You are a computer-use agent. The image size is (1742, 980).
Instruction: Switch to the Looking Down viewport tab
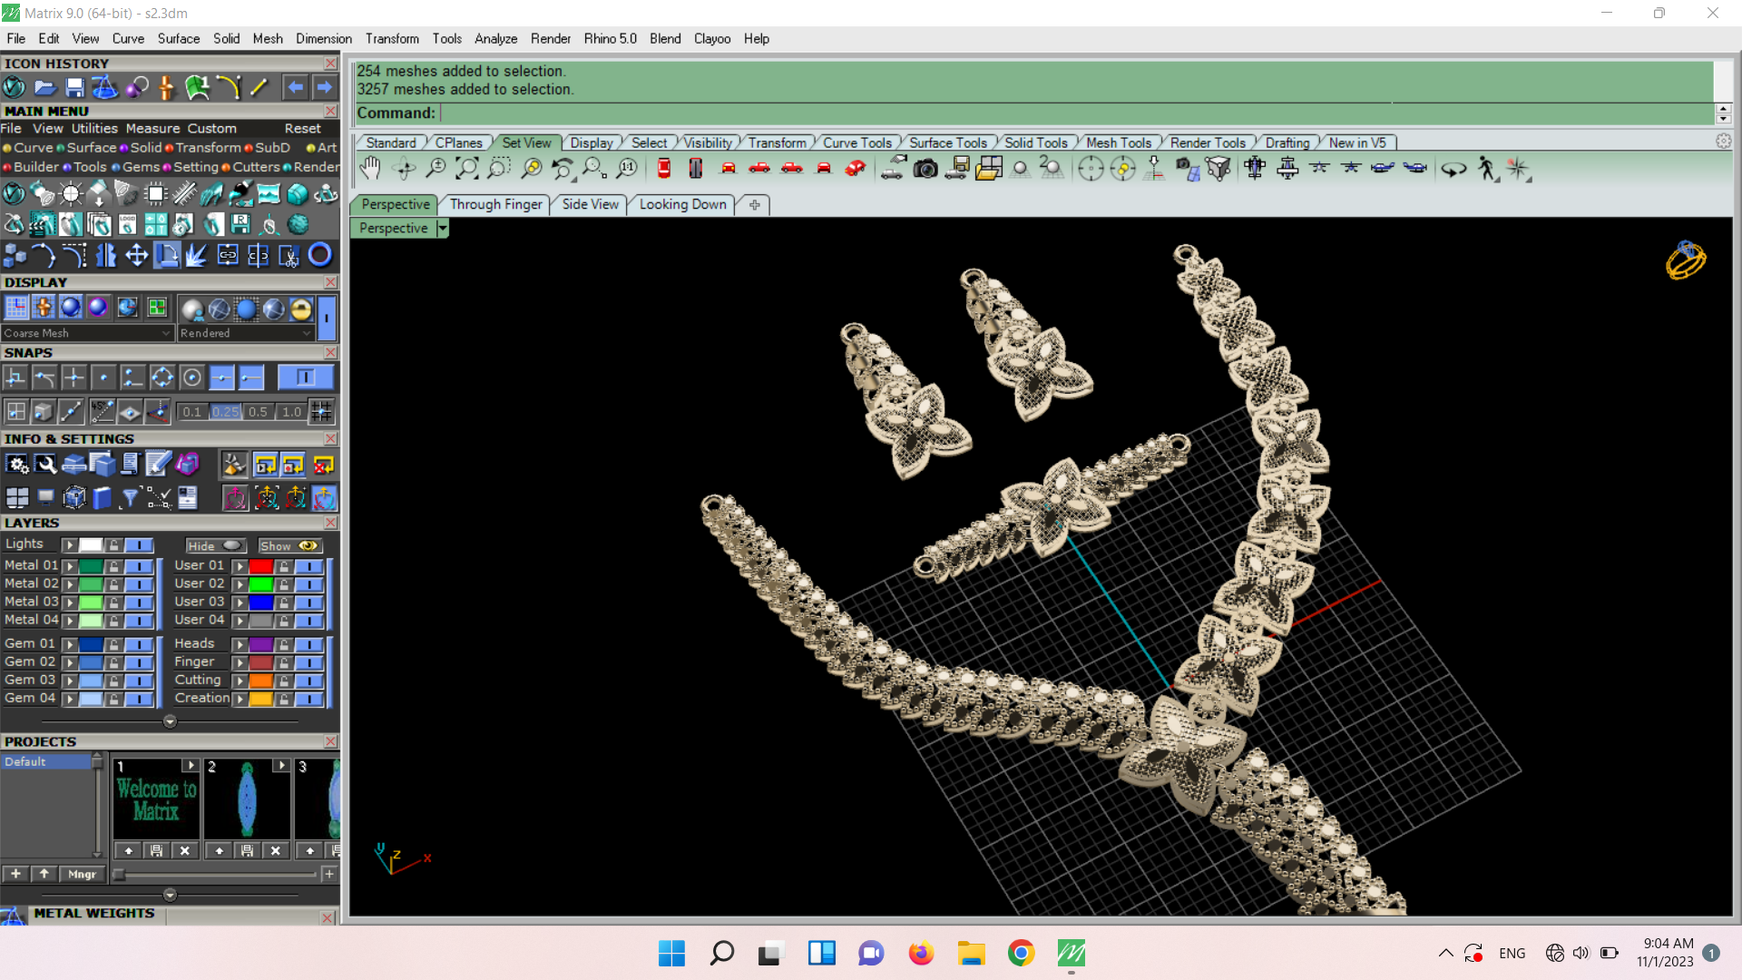tap(682, 205)
